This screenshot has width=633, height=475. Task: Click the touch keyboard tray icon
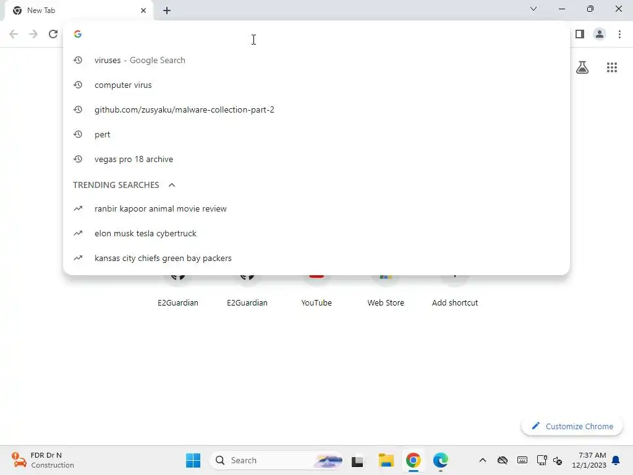[x=522, y=460]
